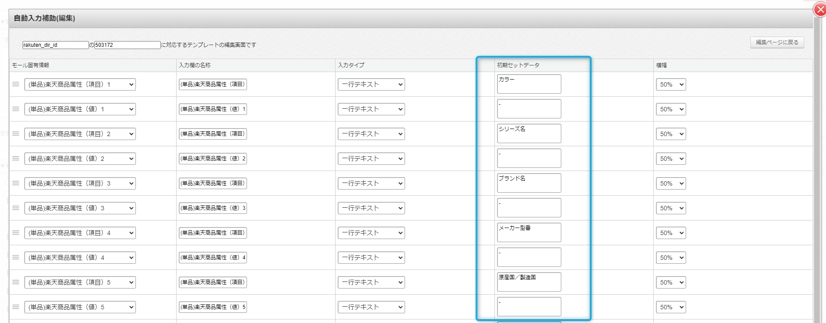Select the drag handle of 項目 2 row

[16, 134]
